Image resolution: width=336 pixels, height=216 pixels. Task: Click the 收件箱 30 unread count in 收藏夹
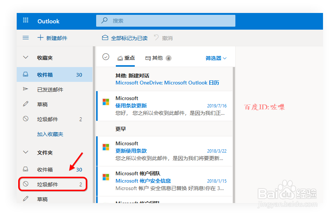point(79,75)
